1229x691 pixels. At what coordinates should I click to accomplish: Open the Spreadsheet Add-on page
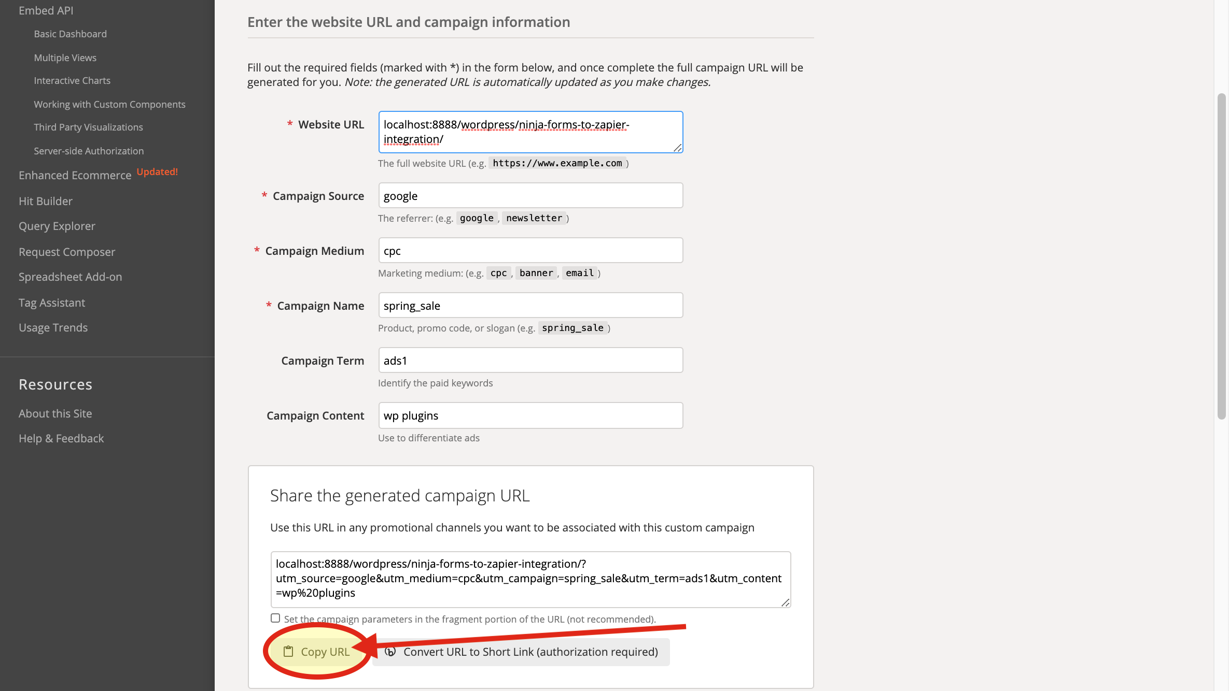pos(71,277)
